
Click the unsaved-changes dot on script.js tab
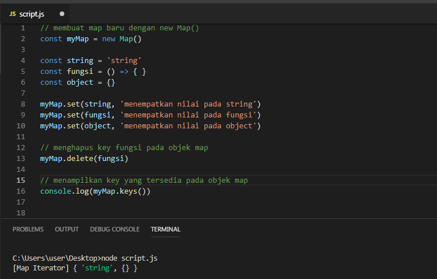(62, 14)
